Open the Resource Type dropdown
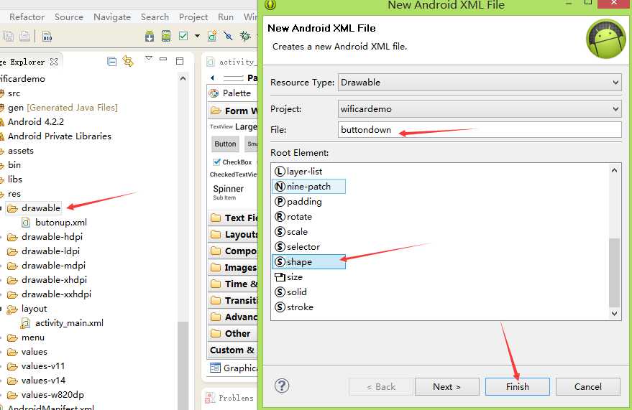 [480, 83]
